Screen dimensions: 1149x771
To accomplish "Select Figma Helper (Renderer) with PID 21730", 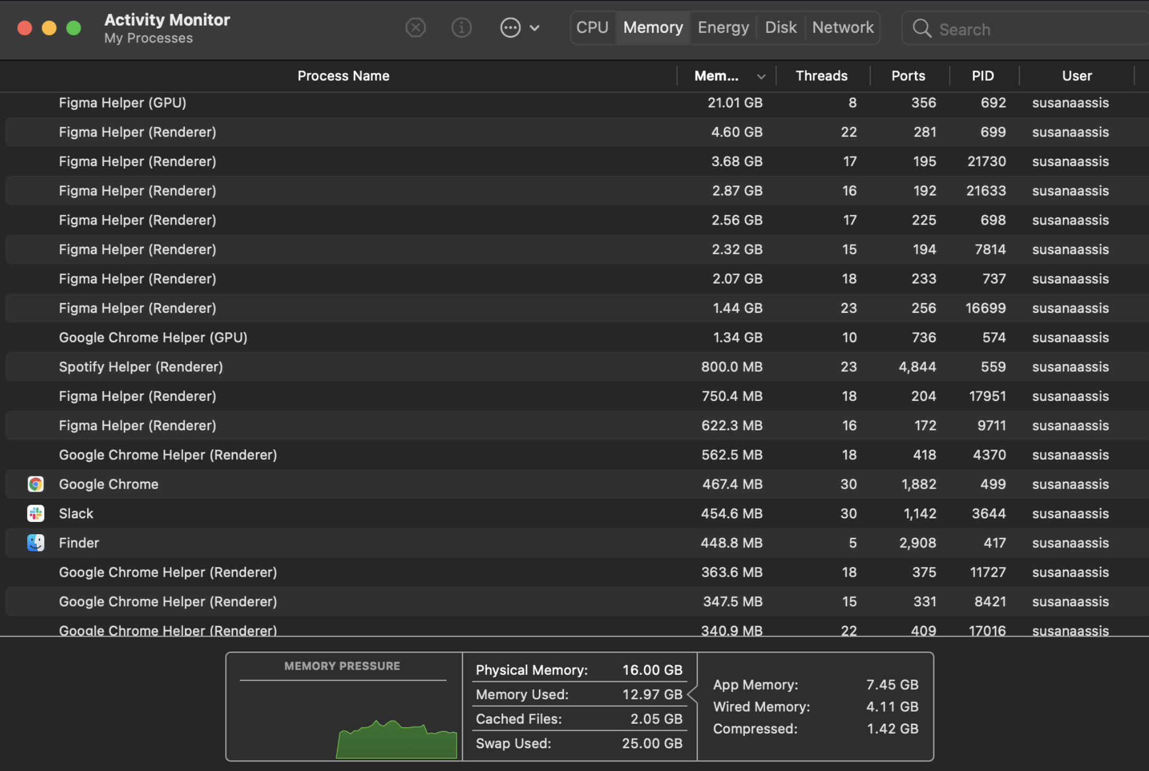I will tap(577, 161).
